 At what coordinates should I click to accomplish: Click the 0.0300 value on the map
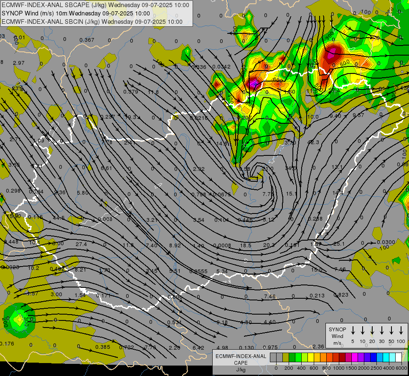pyautogui.click(x=386, y=242)
